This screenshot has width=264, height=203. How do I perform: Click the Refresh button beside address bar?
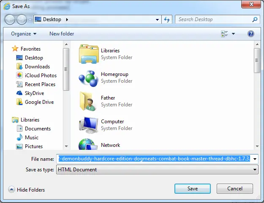point(167,19)
